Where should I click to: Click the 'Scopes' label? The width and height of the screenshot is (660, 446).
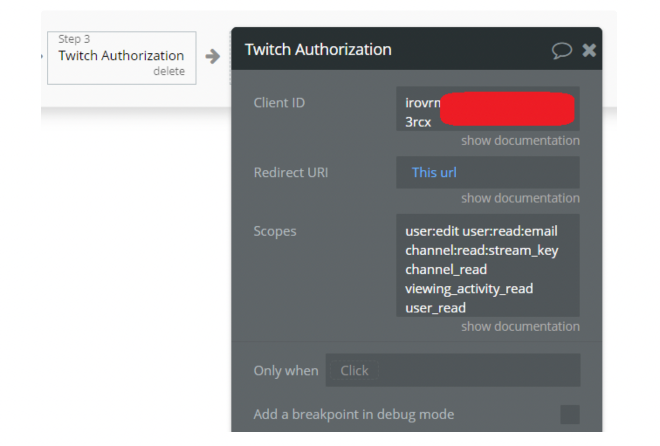[275, 231]
